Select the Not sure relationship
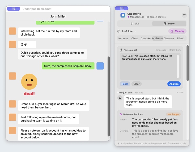Viewport: 195px width, 152px height. coord(123,38)
